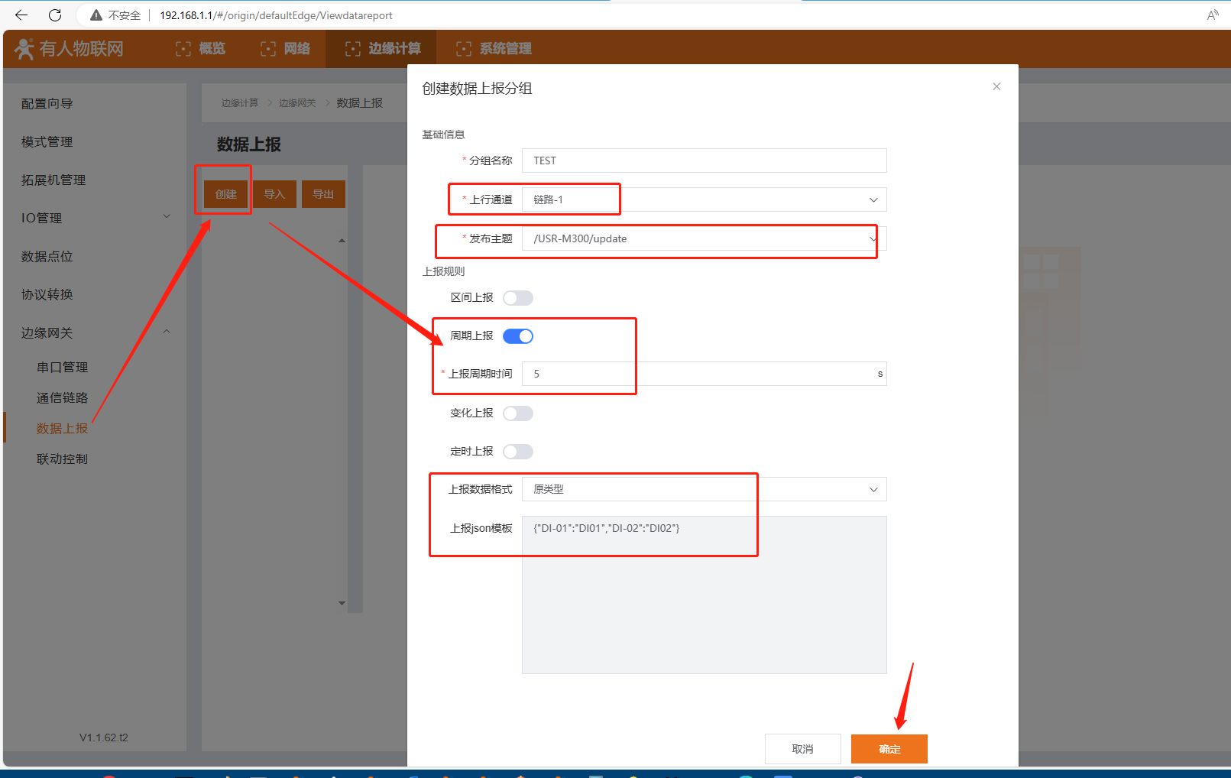The width and height of the screenshot is (1231, 778).
Task: Open the 概览 navigation tab
Action: pyautogui.click(x=201, y=49)
